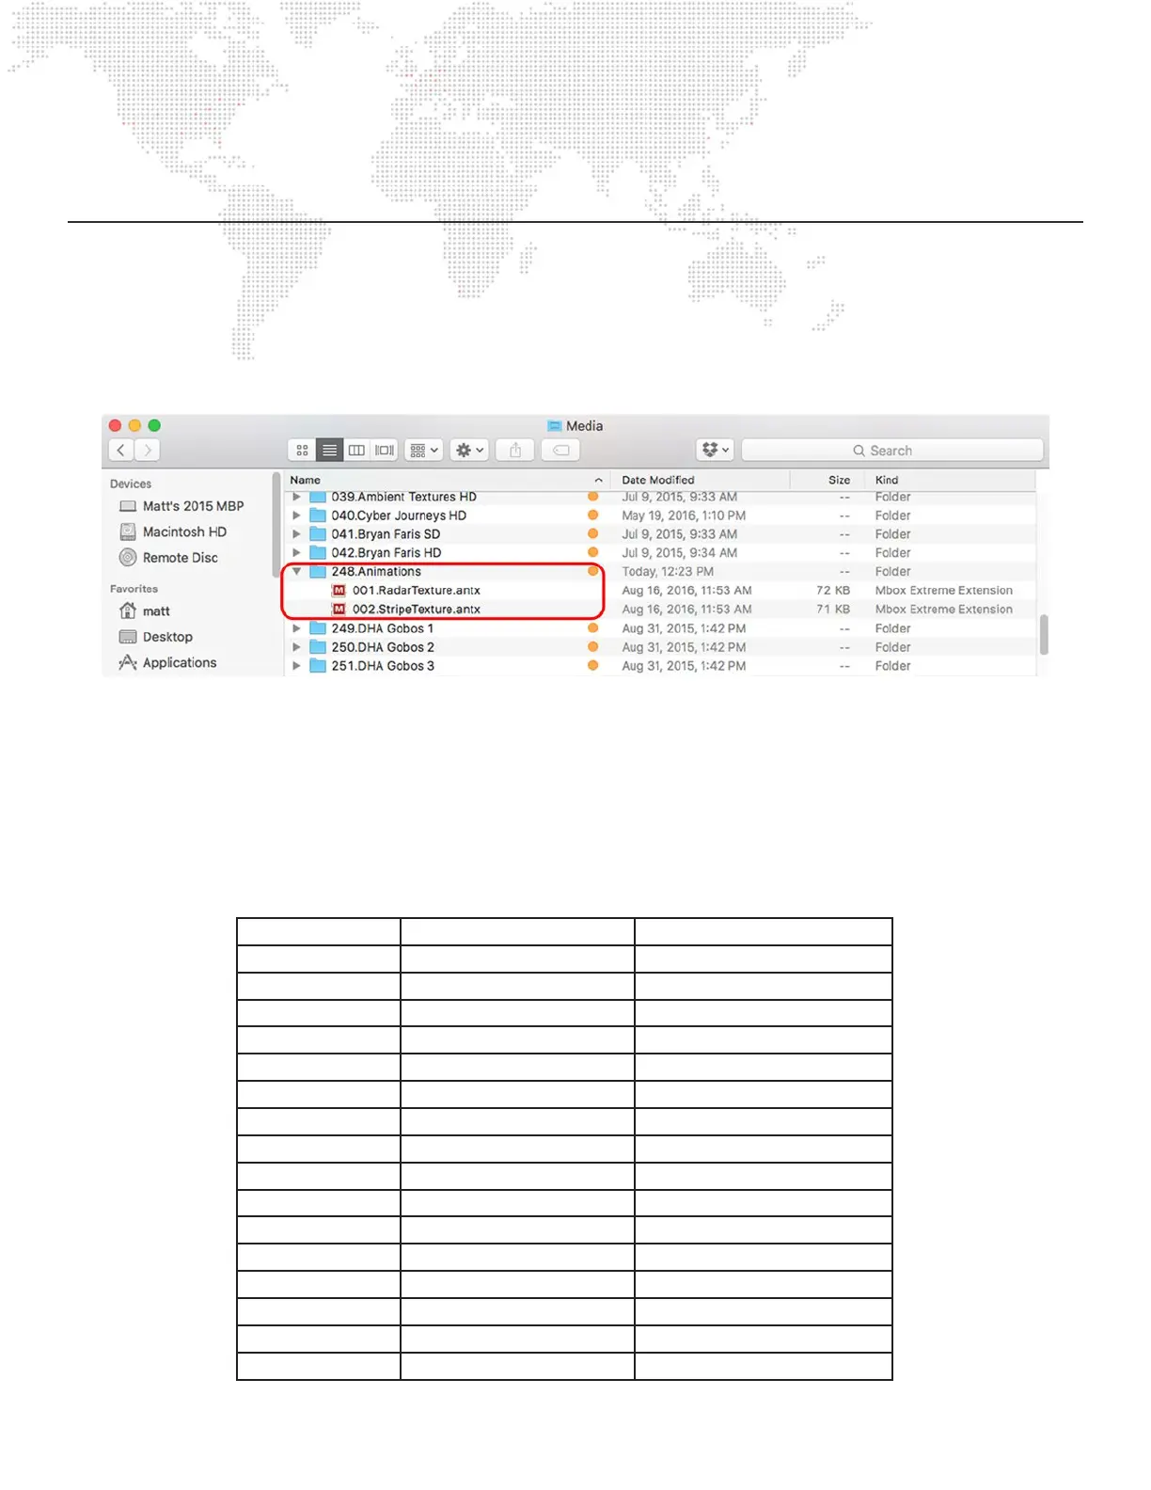This screenshot has width=1151, height=1490.
Task: Expand the 039.Ambient Textures HD folder
Action: (x=296, y=497)
